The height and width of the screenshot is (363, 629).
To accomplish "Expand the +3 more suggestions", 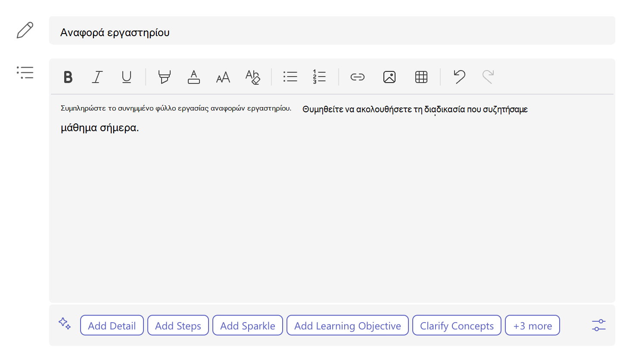I will [532, 326].
